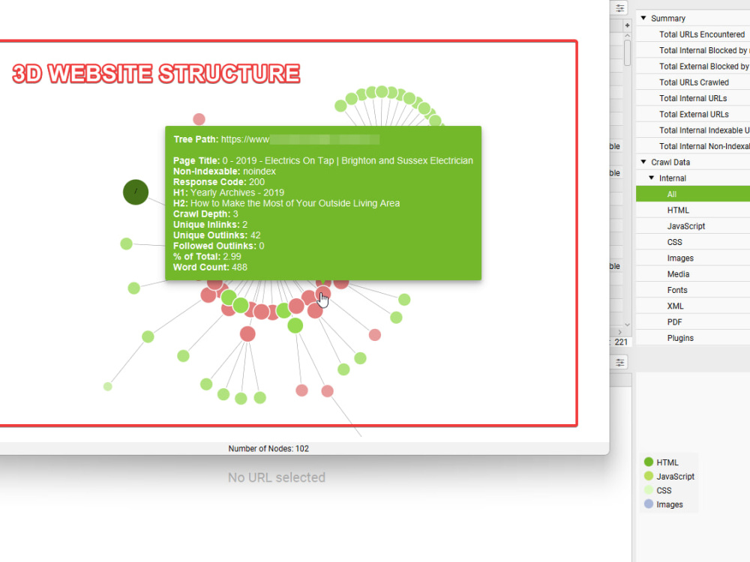Viewport: 750px width, 562px height.
Task: Click the scroll down arrow near PDF row
Action: click(x=627, y=324)
